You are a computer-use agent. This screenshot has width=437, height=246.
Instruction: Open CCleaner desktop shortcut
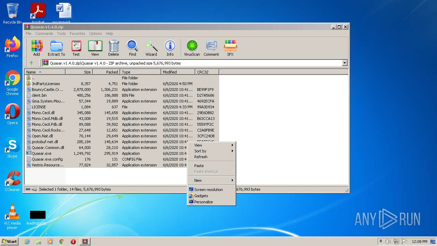click(x=12, y=181)
